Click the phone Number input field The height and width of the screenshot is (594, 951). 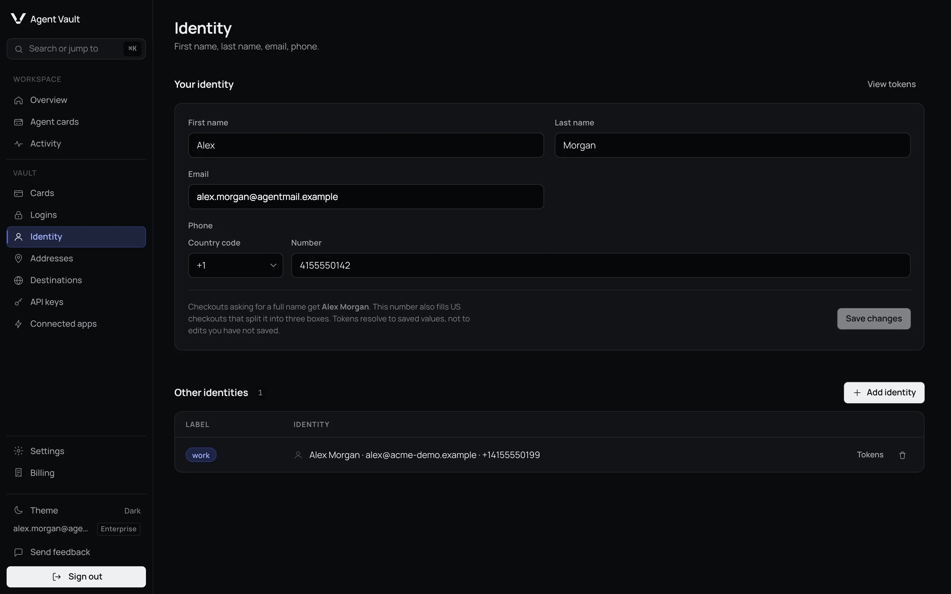[x=600, y=266]
